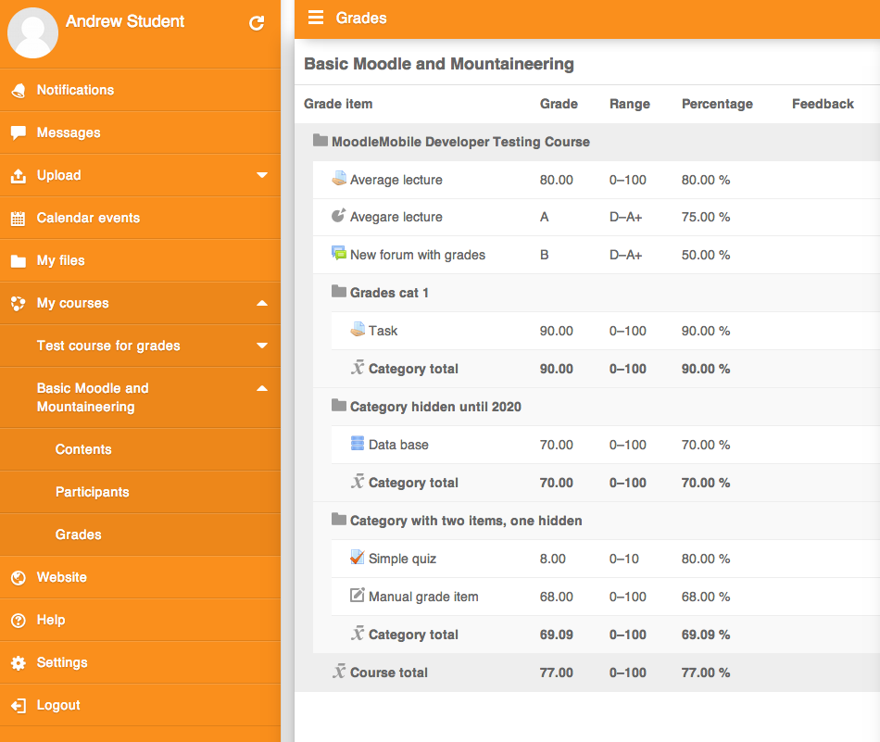880x742 pixels.
Task: Click the 69.09 % category total percentage
Action: [x=706, y=635]
